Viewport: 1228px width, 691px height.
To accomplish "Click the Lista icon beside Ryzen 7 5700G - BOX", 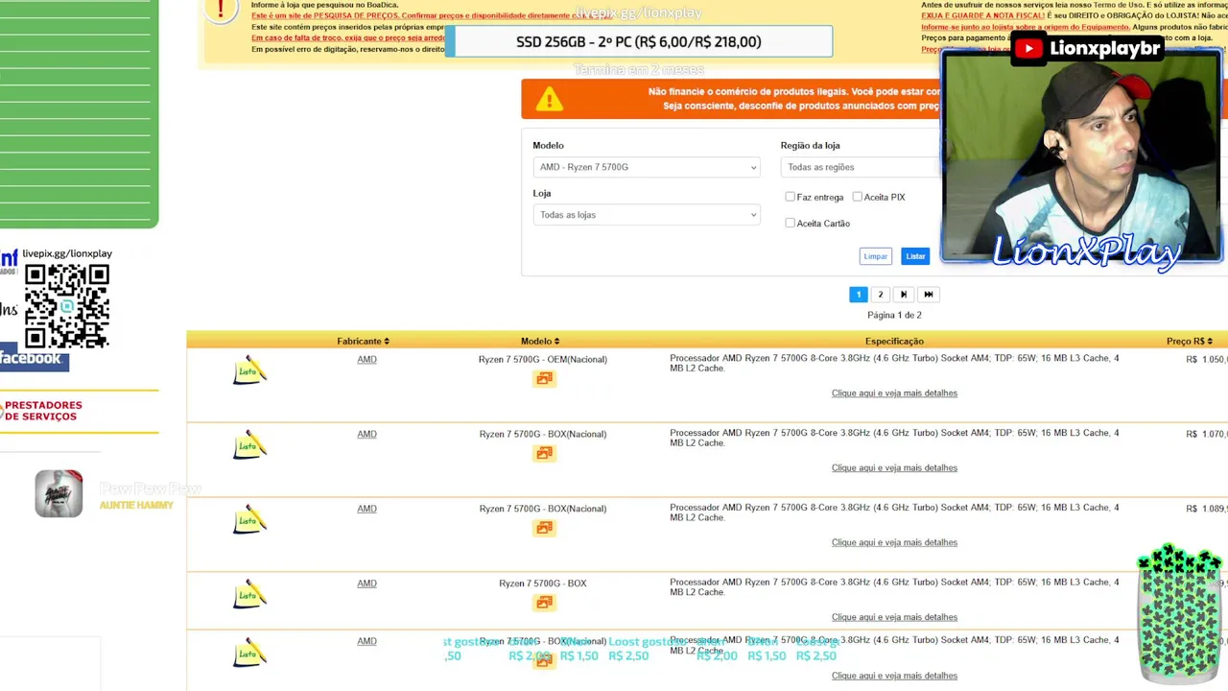I will pyautogui.click(x=249, y=595).
